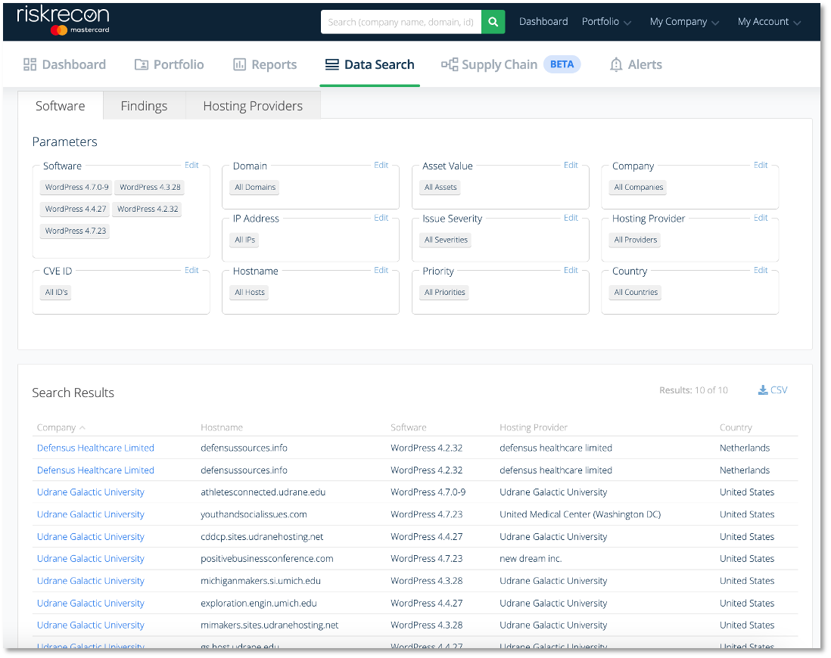Edit the CVE ID parameter
This screenshot has height=658, width=831.
tap(191, 270)
